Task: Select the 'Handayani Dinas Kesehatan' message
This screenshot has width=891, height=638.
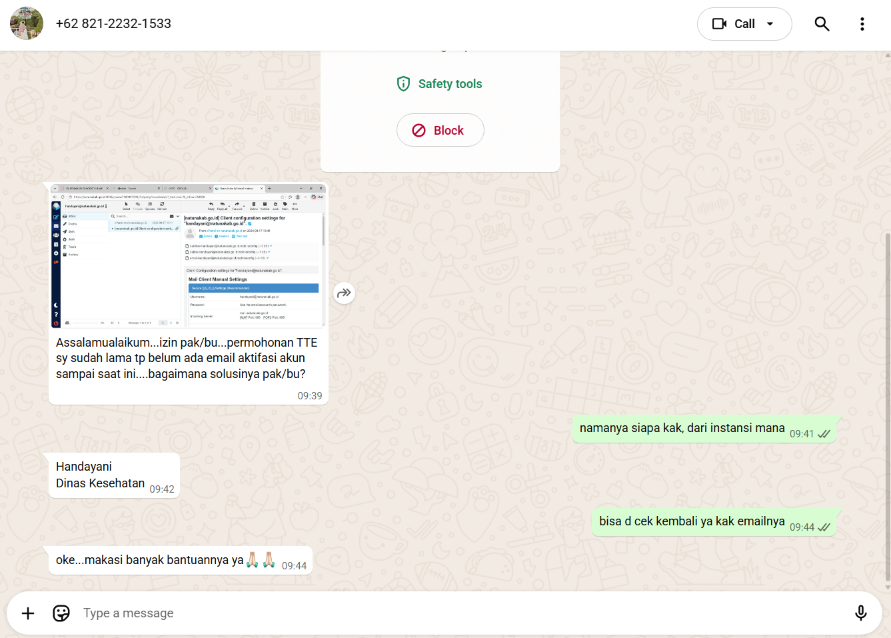Action: tap(101, 475)
